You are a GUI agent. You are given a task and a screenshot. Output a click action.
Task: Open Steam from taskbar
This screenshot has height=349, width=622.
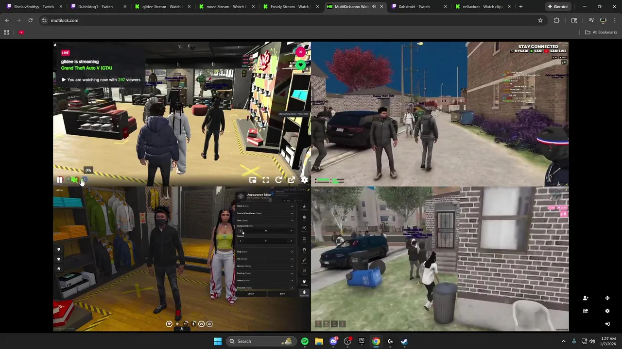pos(404,341)
